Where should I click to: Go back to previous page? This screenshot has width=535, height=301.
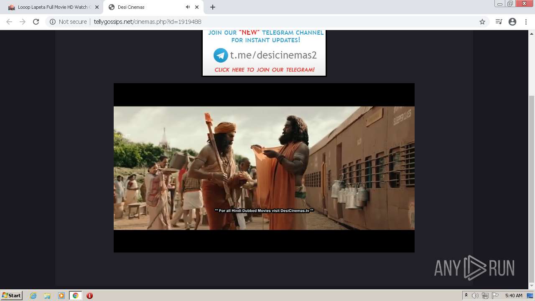pos(9,22)
